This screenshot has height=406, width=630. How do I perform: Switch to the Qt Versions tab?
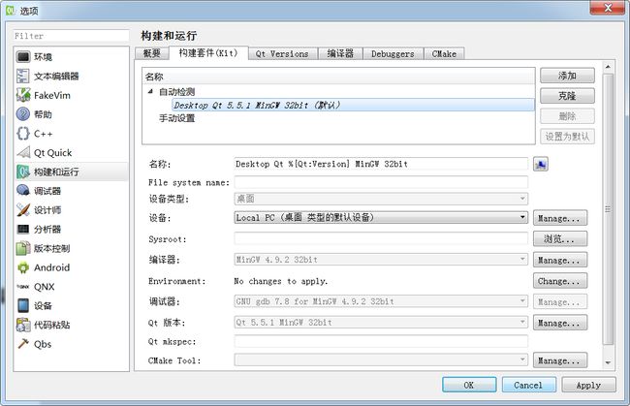(282, 54)
